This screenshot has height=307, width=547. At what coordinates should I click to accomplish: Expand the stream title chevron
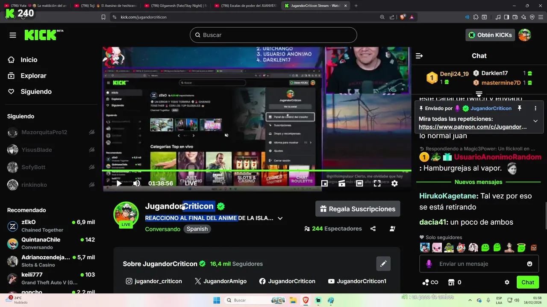coord(280,218)
